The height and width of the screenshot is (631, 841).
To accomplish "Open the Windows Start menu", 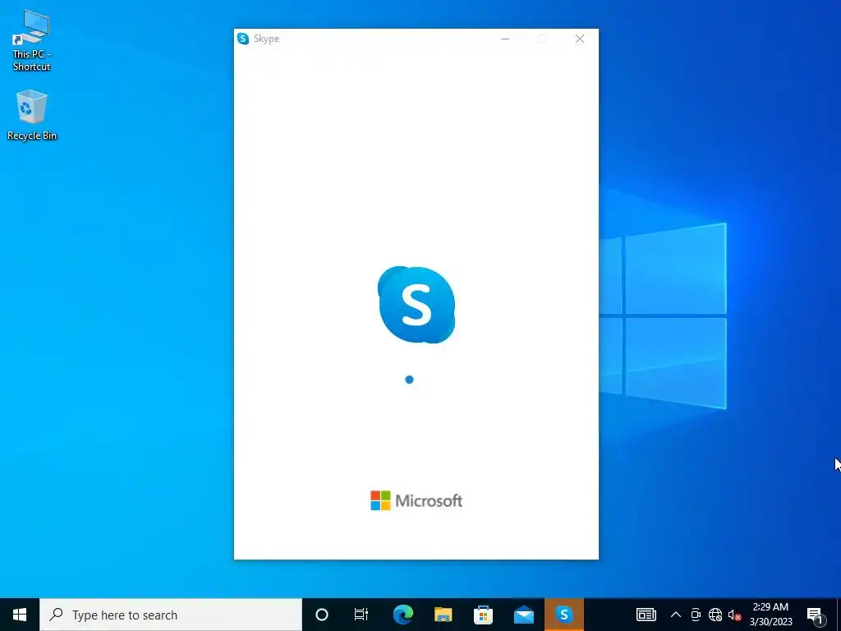I will (x=20, y=615).
